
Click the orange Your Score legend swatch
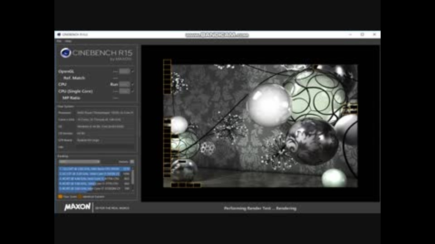60,197
